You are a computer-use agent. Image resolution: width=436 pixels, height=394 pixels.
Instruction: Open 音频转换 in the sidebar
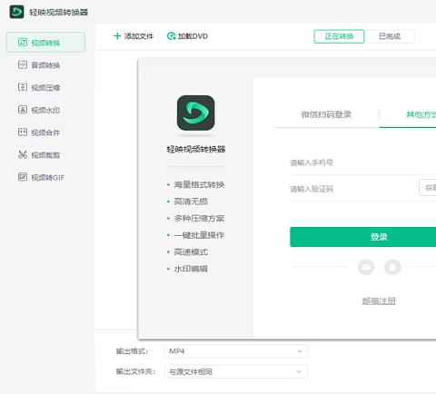[45, 64]
